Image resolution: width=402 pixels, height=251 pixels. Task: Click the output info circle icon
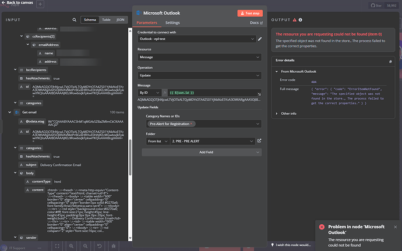[x=300, y=20]
